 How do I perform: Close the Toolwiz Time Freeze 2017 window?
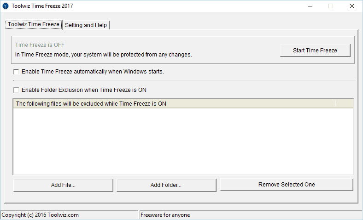point(352,6)
